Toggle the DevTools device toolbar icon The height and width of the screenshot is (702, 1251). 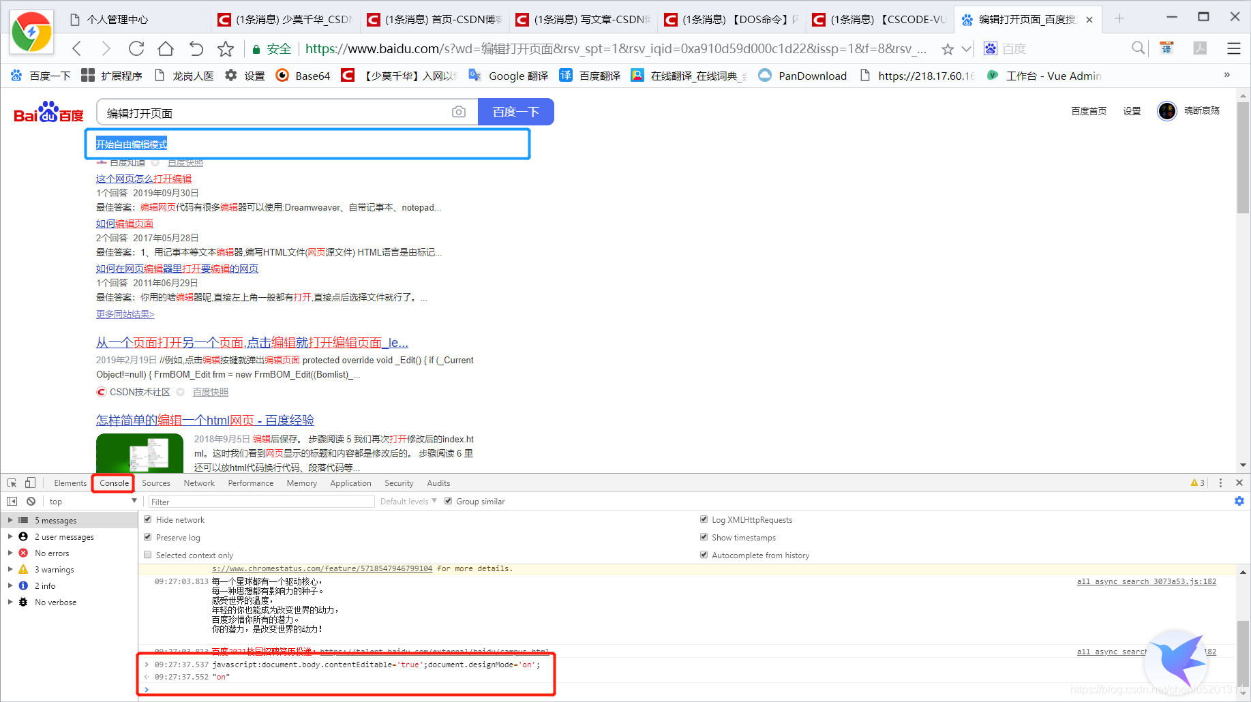click(30, 483)
